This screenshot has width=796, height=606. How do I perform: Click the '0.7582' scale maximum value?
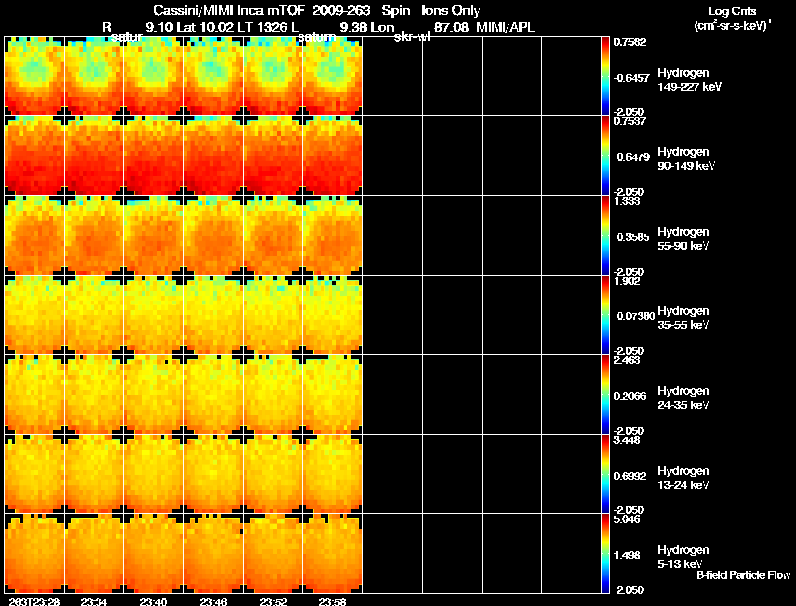tap(630, 42)
